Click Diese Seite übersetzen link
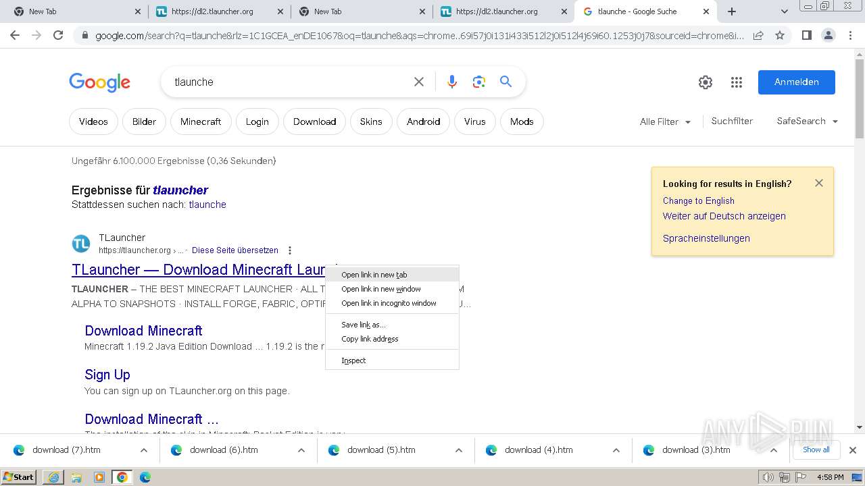 coord(235,250)
